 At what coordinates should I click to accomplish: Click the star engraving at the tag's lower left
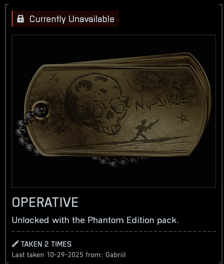coord(58,130)
